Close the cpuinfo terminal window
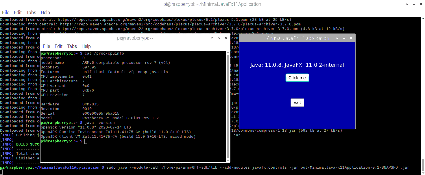 click(x=226, y=38)
